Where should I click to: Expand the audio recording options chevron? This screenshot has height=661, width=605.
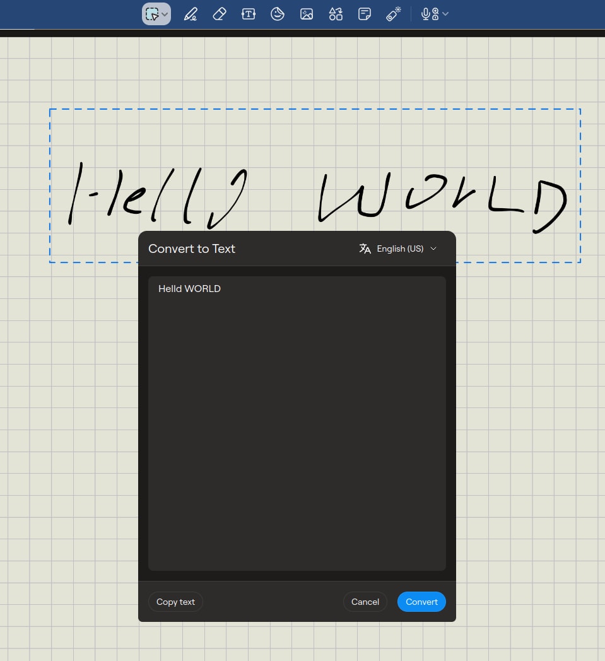445,14
